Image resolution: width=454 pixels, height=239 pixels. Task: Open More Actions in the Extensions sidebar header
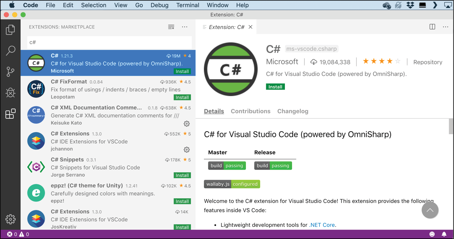(184, 27)
